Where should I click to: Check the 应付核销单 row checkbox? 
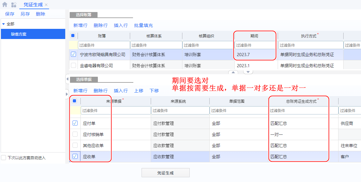click(x=75, y=134)
